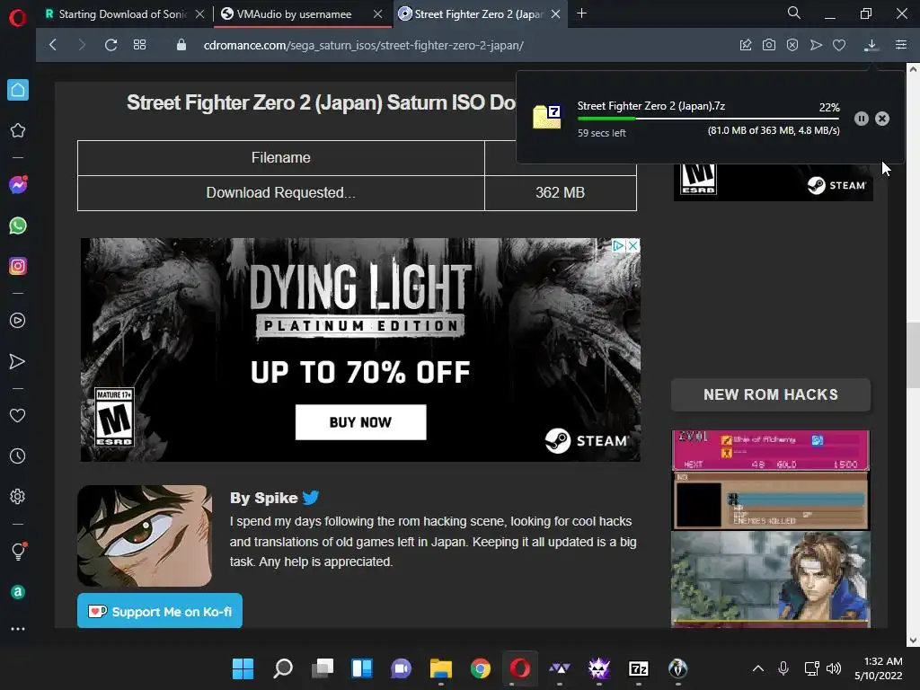920x690 pixels.
Task: Open 7-Zip from the taskbar
Action: pyautogui.click(x=639, y=668)
